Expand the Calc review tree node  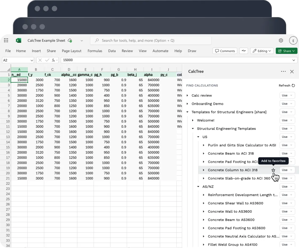tap(187, 95)
